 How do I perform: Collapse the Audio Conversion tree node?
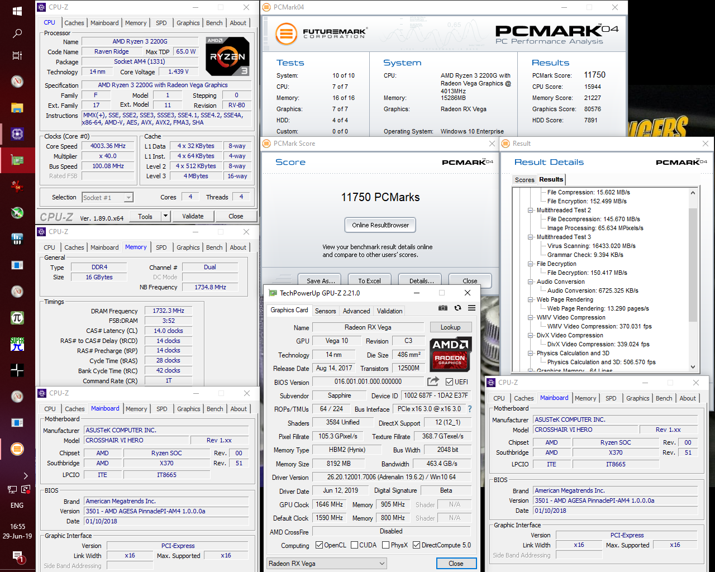pos(531,282)
